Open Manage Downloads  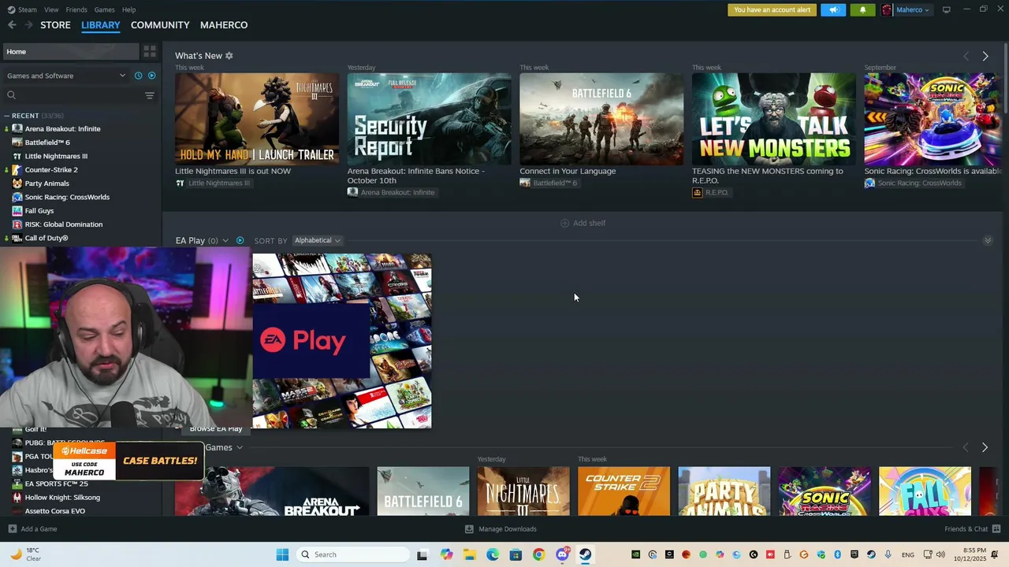click(501, 529)
